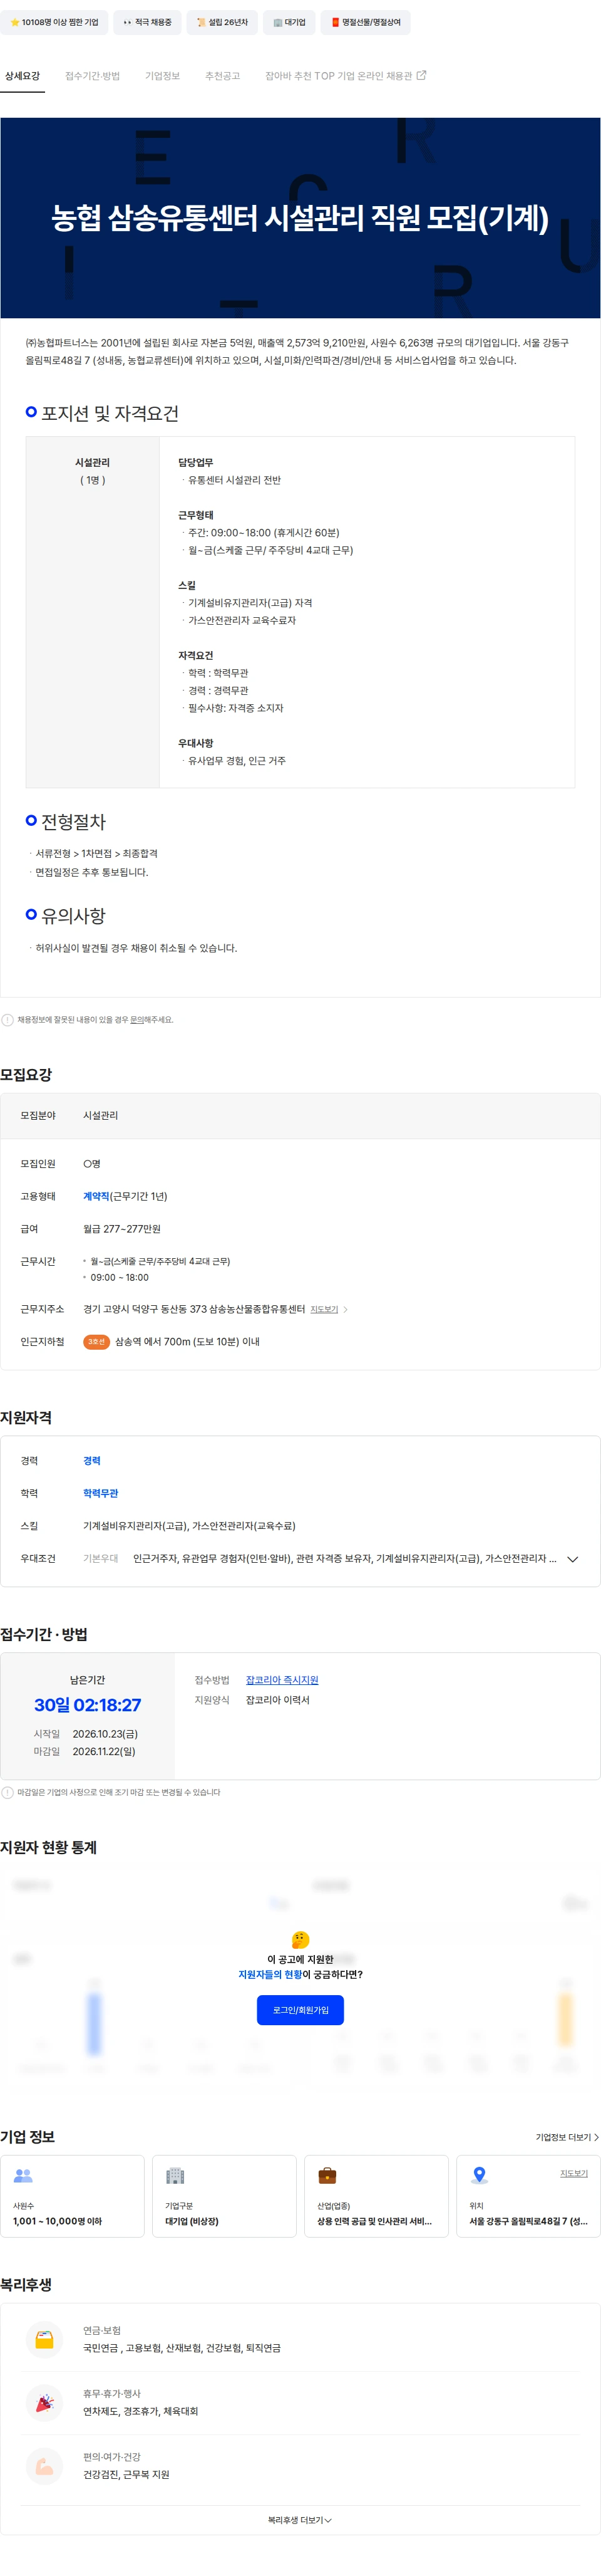The height and width of the screenshot is (2576, 601).
Task: Click the red envelope icon on 명절선물 tag
Action: [x=336, y=22]
